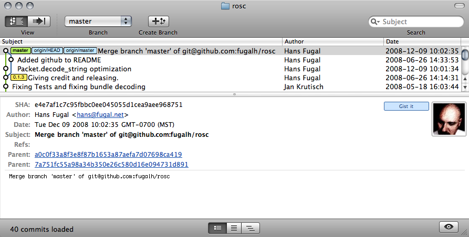Click the Create Branch button
469x237 pixels.
(159, 21)
